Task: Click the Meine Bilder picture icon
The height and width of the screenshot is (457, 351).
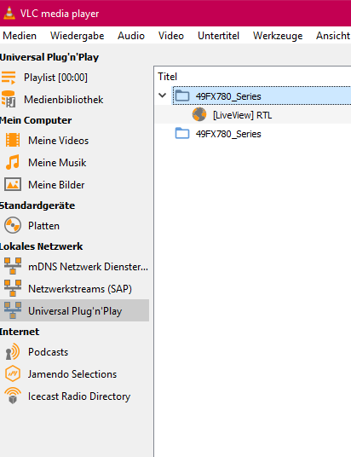Action: tap(13, 184)
